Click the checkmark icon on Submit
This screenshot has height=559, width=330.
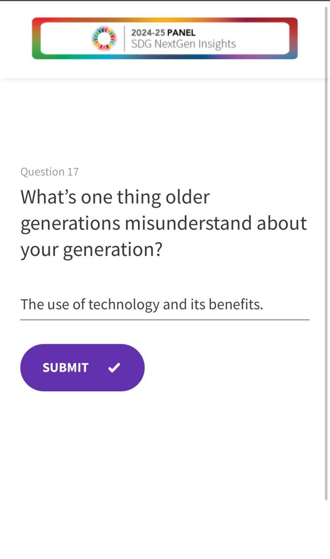click(x=114, y=368)
